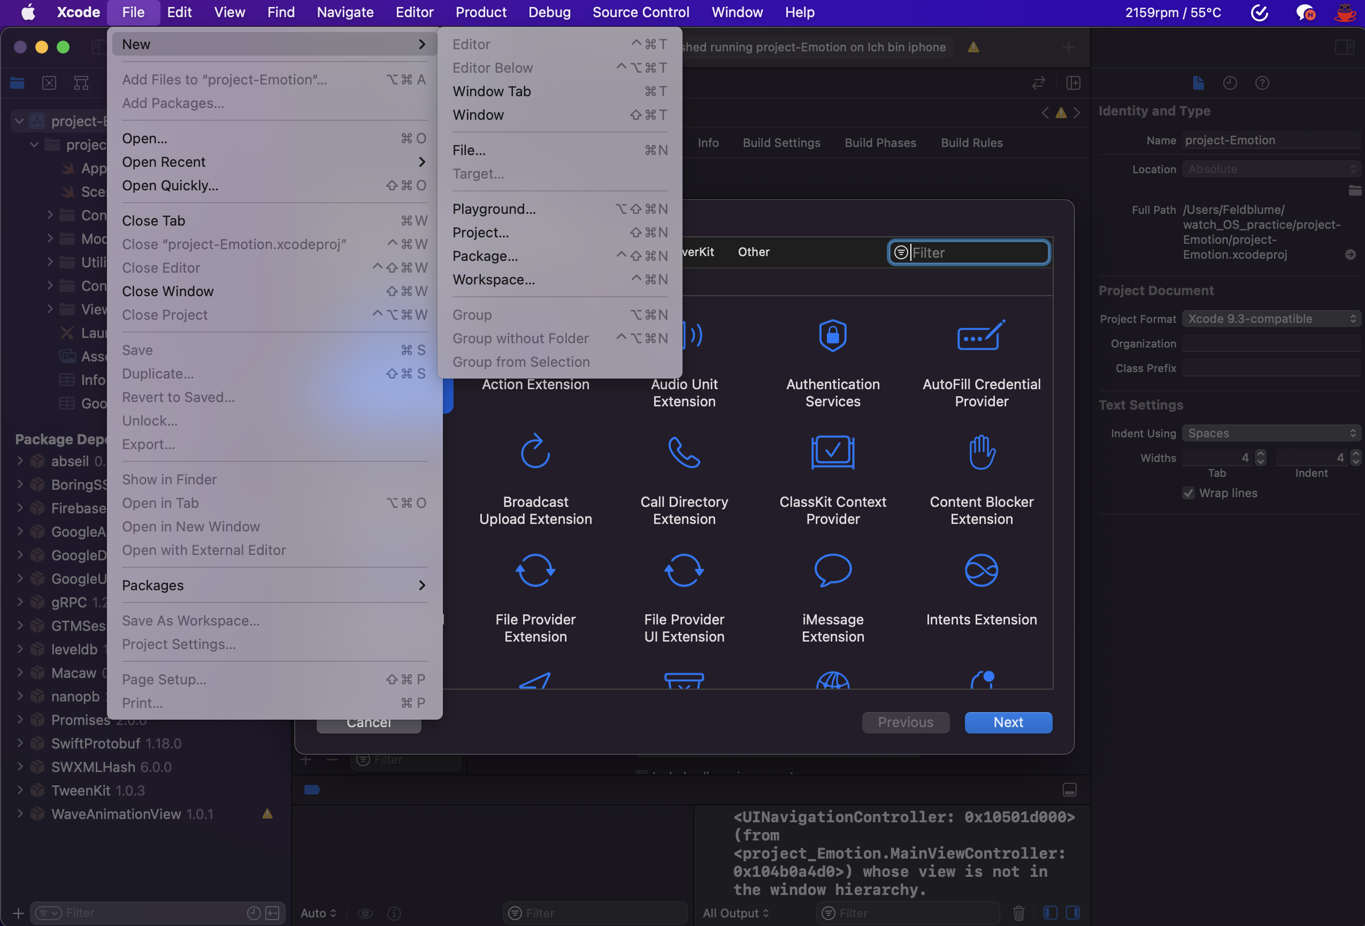Select the iMessage Extension icon

pyautogui.click(x=832, y=569)
